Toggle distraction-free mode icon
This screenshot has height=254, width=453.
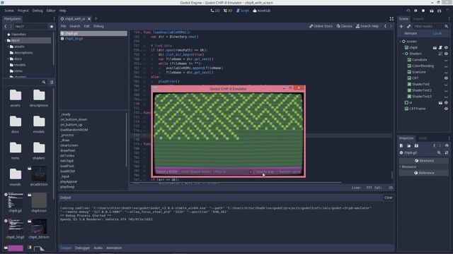click(391, 19)
